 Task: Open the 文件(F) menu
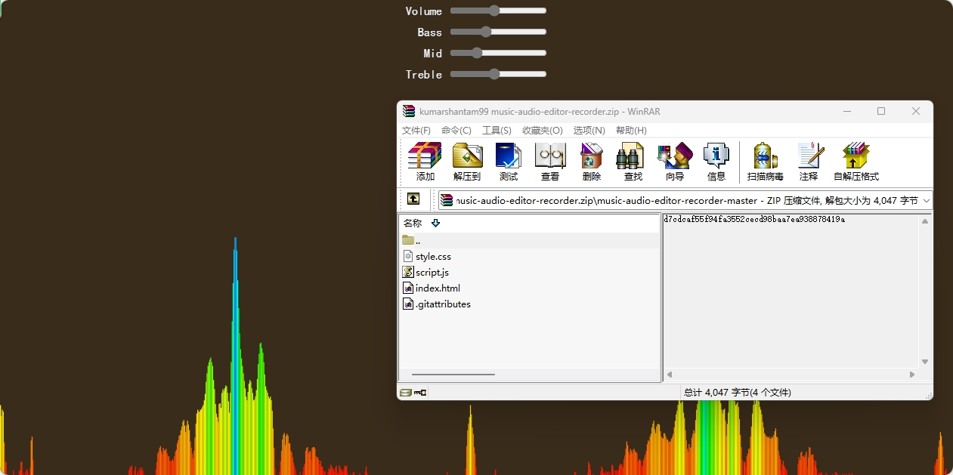416,131
